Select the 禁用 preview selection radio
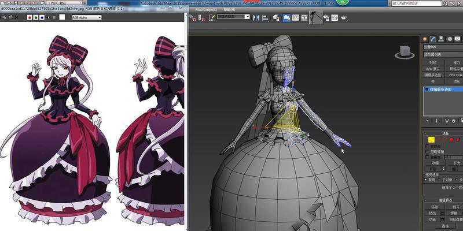Image resolution: width=463 pixels, height=231 pixels. click(x=425, y=180)
